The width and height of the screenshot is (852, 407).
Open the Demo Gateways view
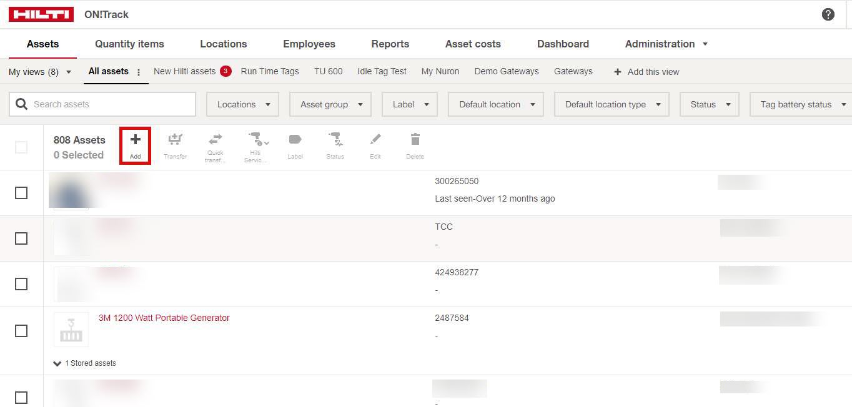click(x=507, y=71)
